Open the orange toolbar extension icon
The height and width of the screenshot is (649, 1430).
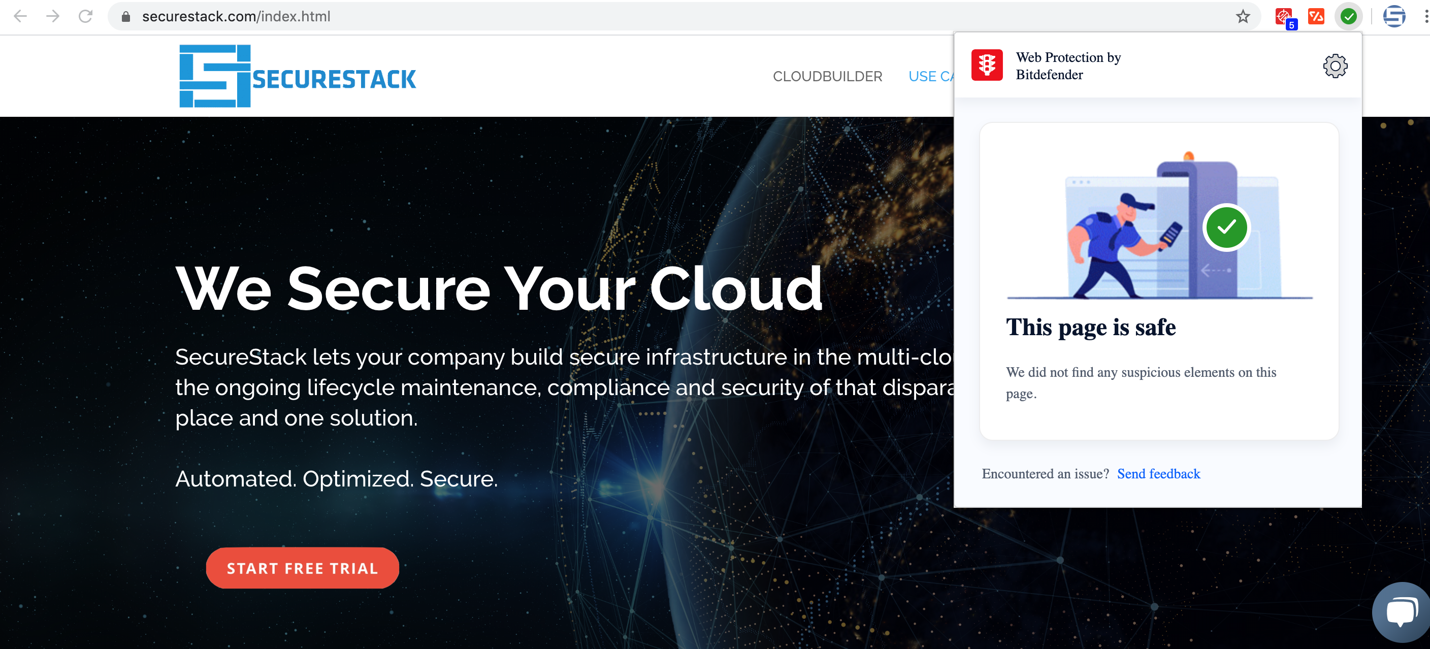(x=1316, y=17)
